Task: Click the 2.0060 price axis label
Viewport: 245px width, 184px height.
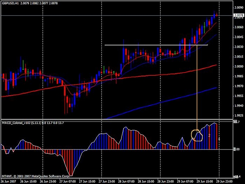Action: (x=239, y=27)
